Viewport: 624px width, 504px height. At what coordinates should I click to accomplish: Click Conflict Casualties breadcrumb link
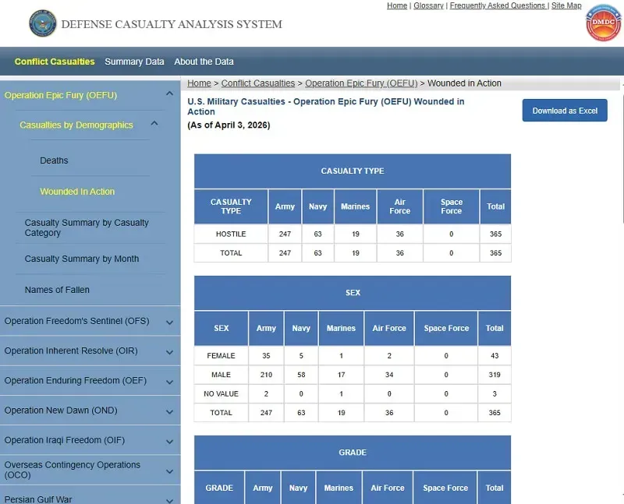(x=257, y=83)
